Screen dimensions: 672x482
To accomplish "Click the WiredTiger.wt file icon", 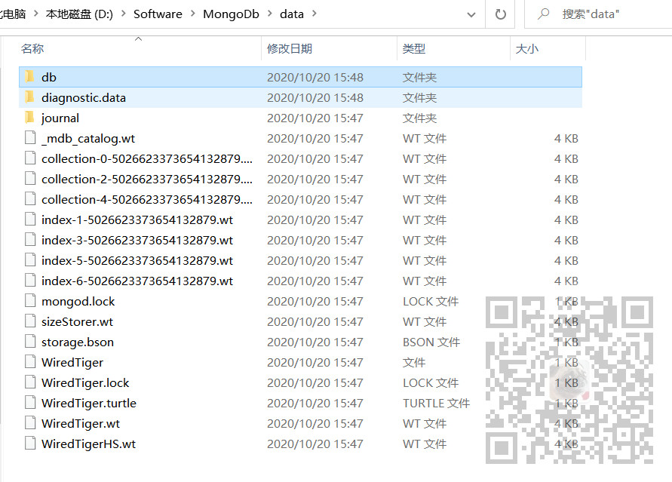I will [x=30, y=423].
